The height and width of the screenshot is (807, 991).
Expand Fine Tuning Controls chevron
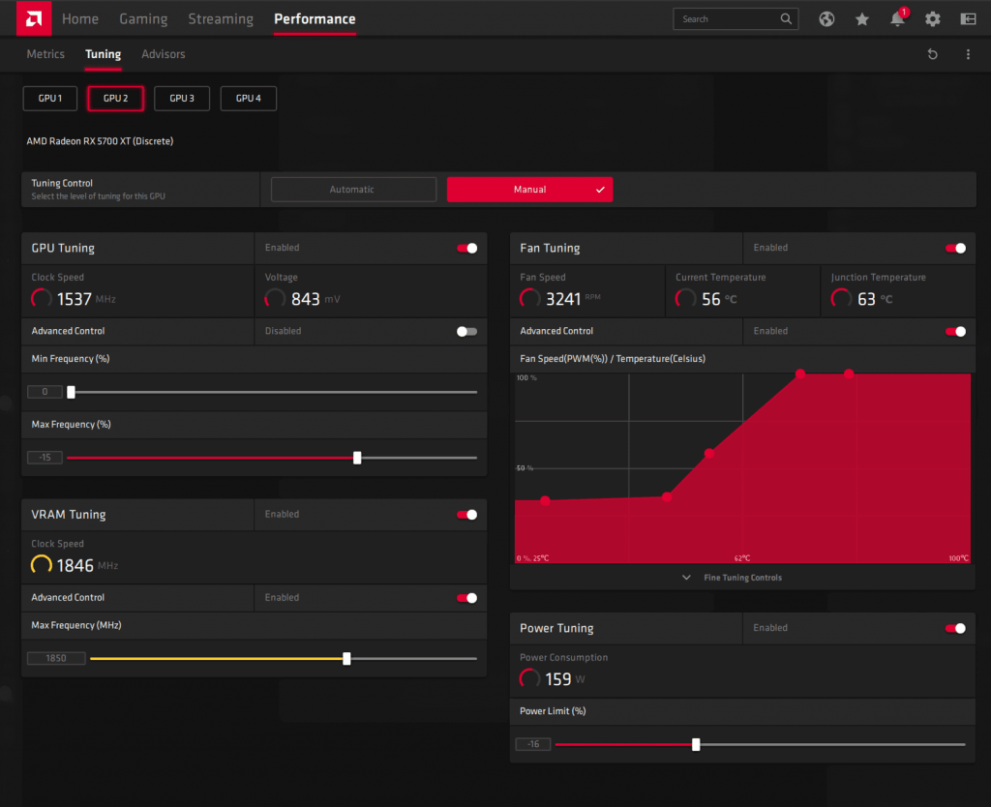[686, 578]
